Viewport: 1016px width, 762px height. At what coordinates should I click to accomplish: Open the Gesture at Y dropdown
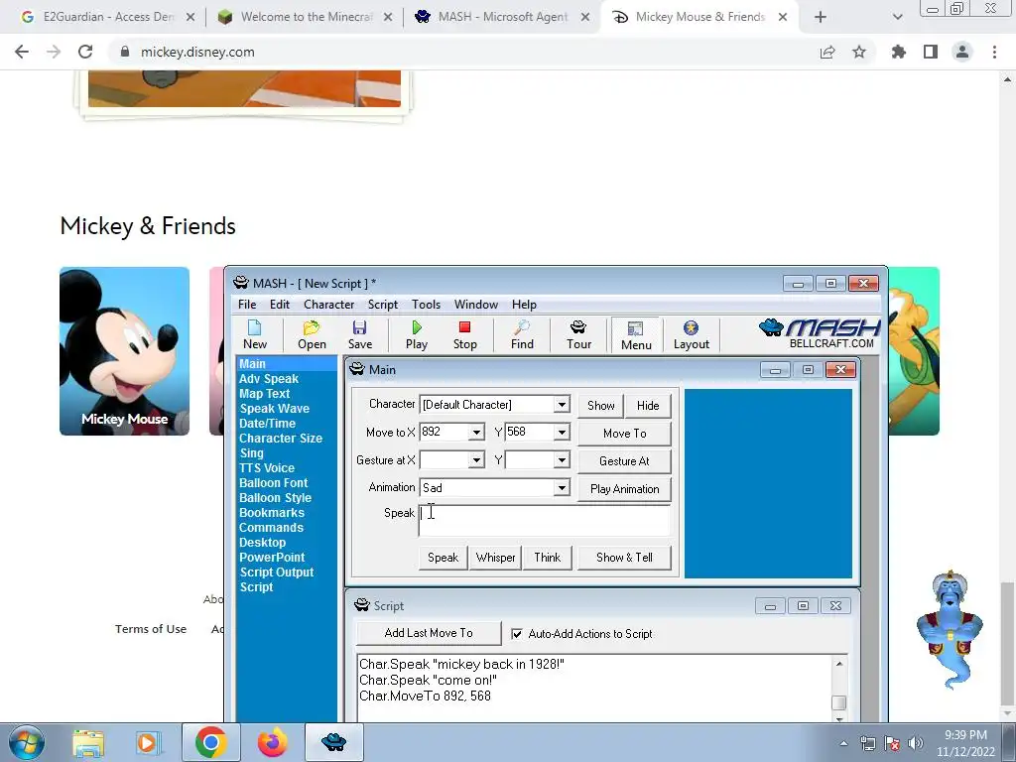[x=562, y=460]
